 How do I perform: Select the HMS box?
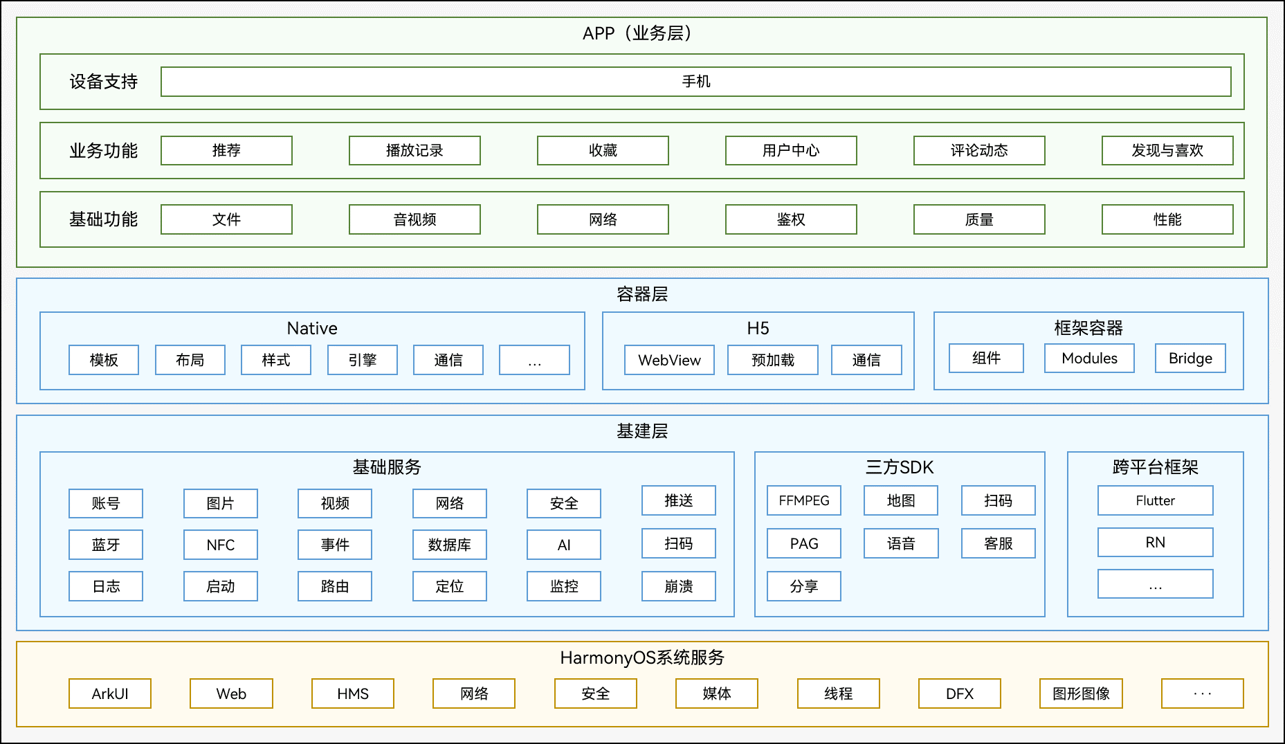tap(353, 693)
